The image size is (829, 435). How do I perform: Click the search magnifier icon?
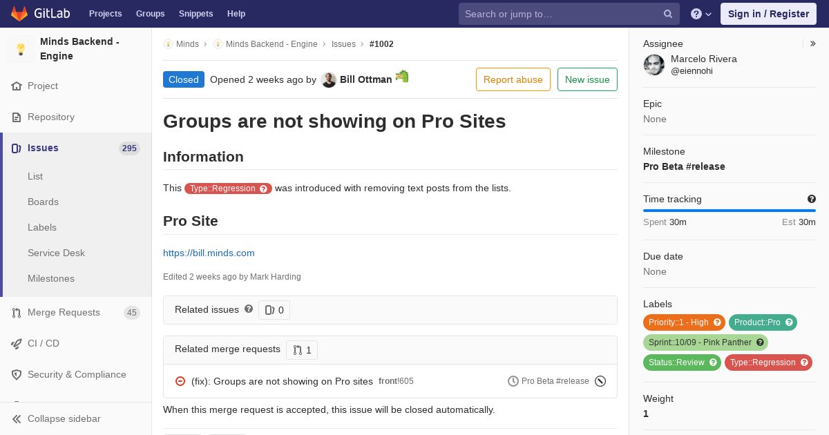coord(668,14)
